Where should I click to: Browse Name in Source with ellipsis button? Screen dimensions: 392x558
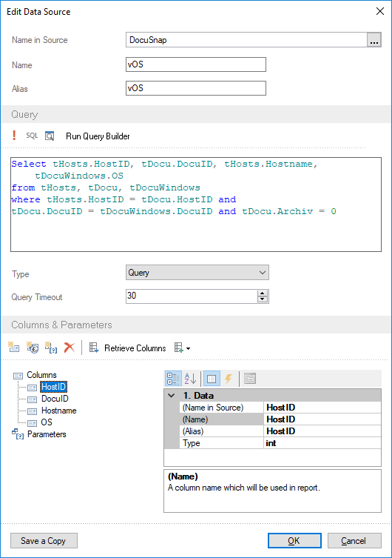click(x=374, y=40)
